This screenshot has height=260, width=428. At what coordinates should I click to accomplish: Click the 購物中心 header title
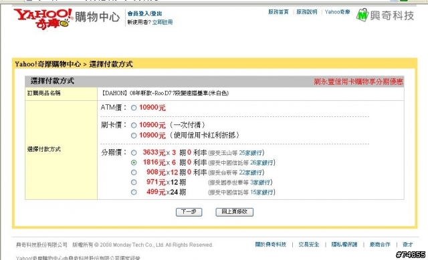click(x=97, y=17)
